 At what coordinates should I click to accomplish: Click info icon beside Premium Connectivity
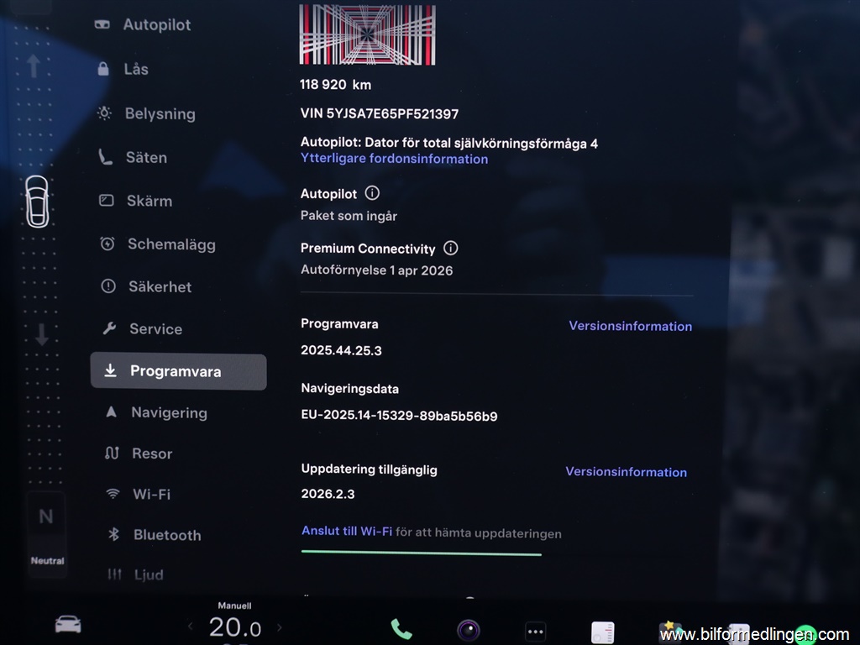coord(450,248)
